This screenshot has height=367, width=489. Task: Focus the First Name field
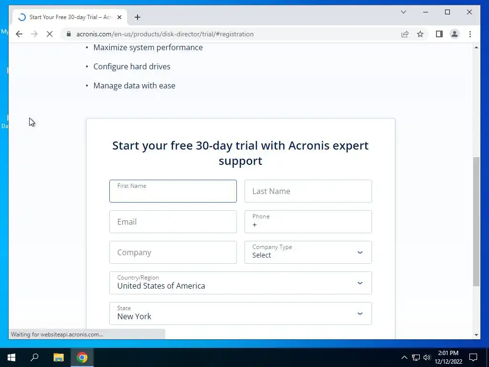(173, 191)
